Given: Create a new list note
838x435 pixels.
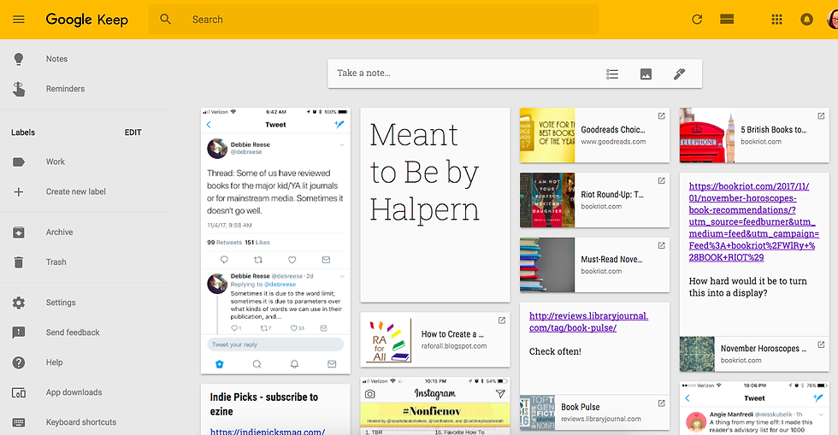Looking at the screenshot, I should pyautogui.click(x=612, y=73).
